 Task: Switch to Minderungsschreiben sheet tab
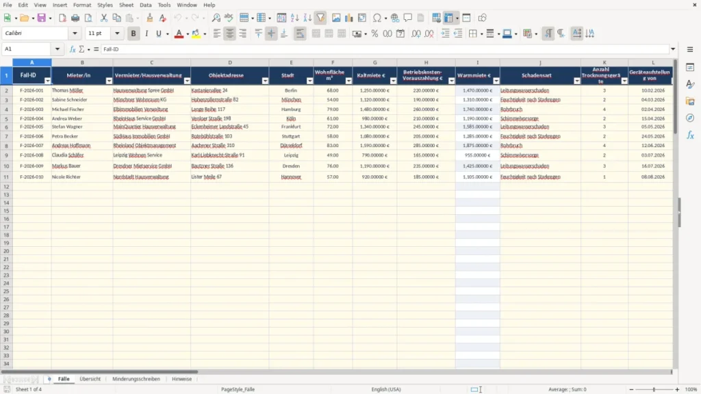[x=136, y=379]
